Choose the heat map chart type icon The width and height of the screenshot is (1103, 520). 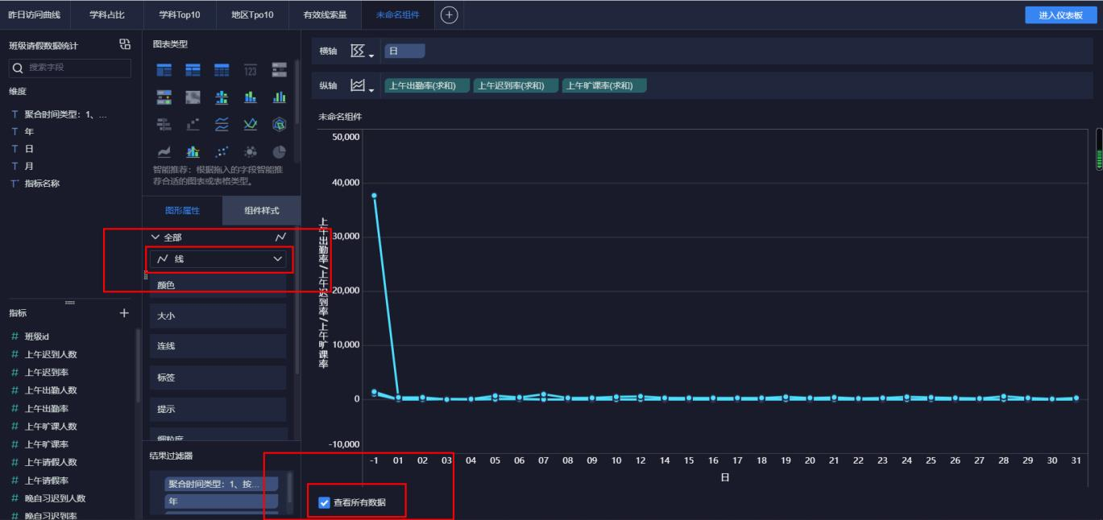point(192,98)
